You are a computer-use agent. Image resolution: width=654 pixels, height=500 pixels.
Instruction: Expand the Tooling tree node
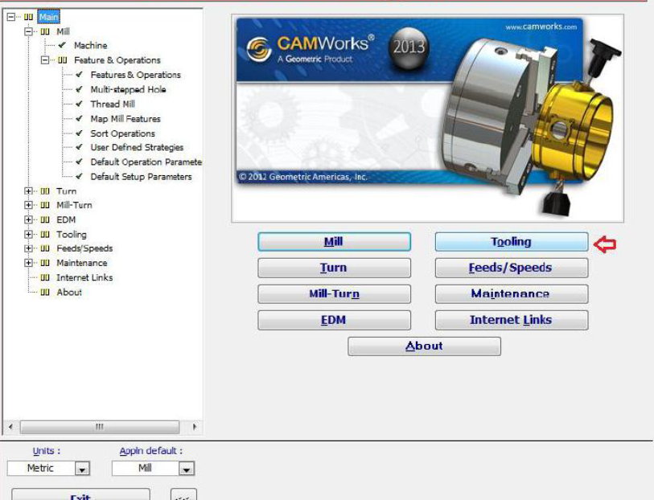pos(29,235)
